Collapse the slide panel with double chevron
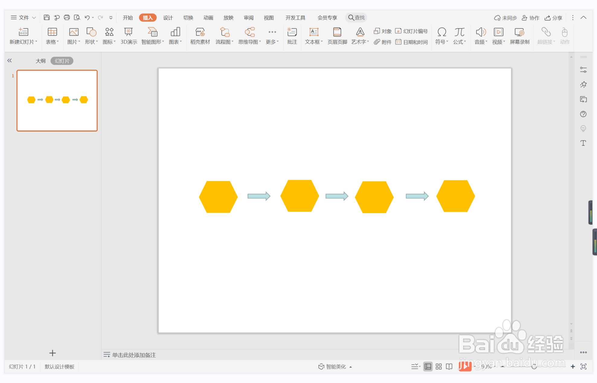The width and height of the screenshot is (597, 383). click(x=10, y=60)
